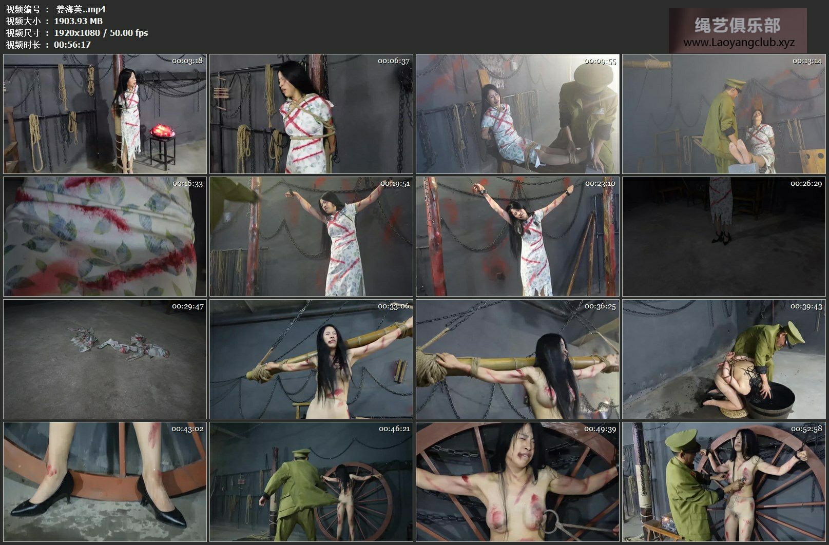Open the shoes frame at 00:43:02
829x545 pixels.
tap(105, 482)
